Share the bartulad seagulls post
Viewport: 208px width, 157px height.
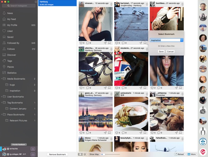point(141,43)
